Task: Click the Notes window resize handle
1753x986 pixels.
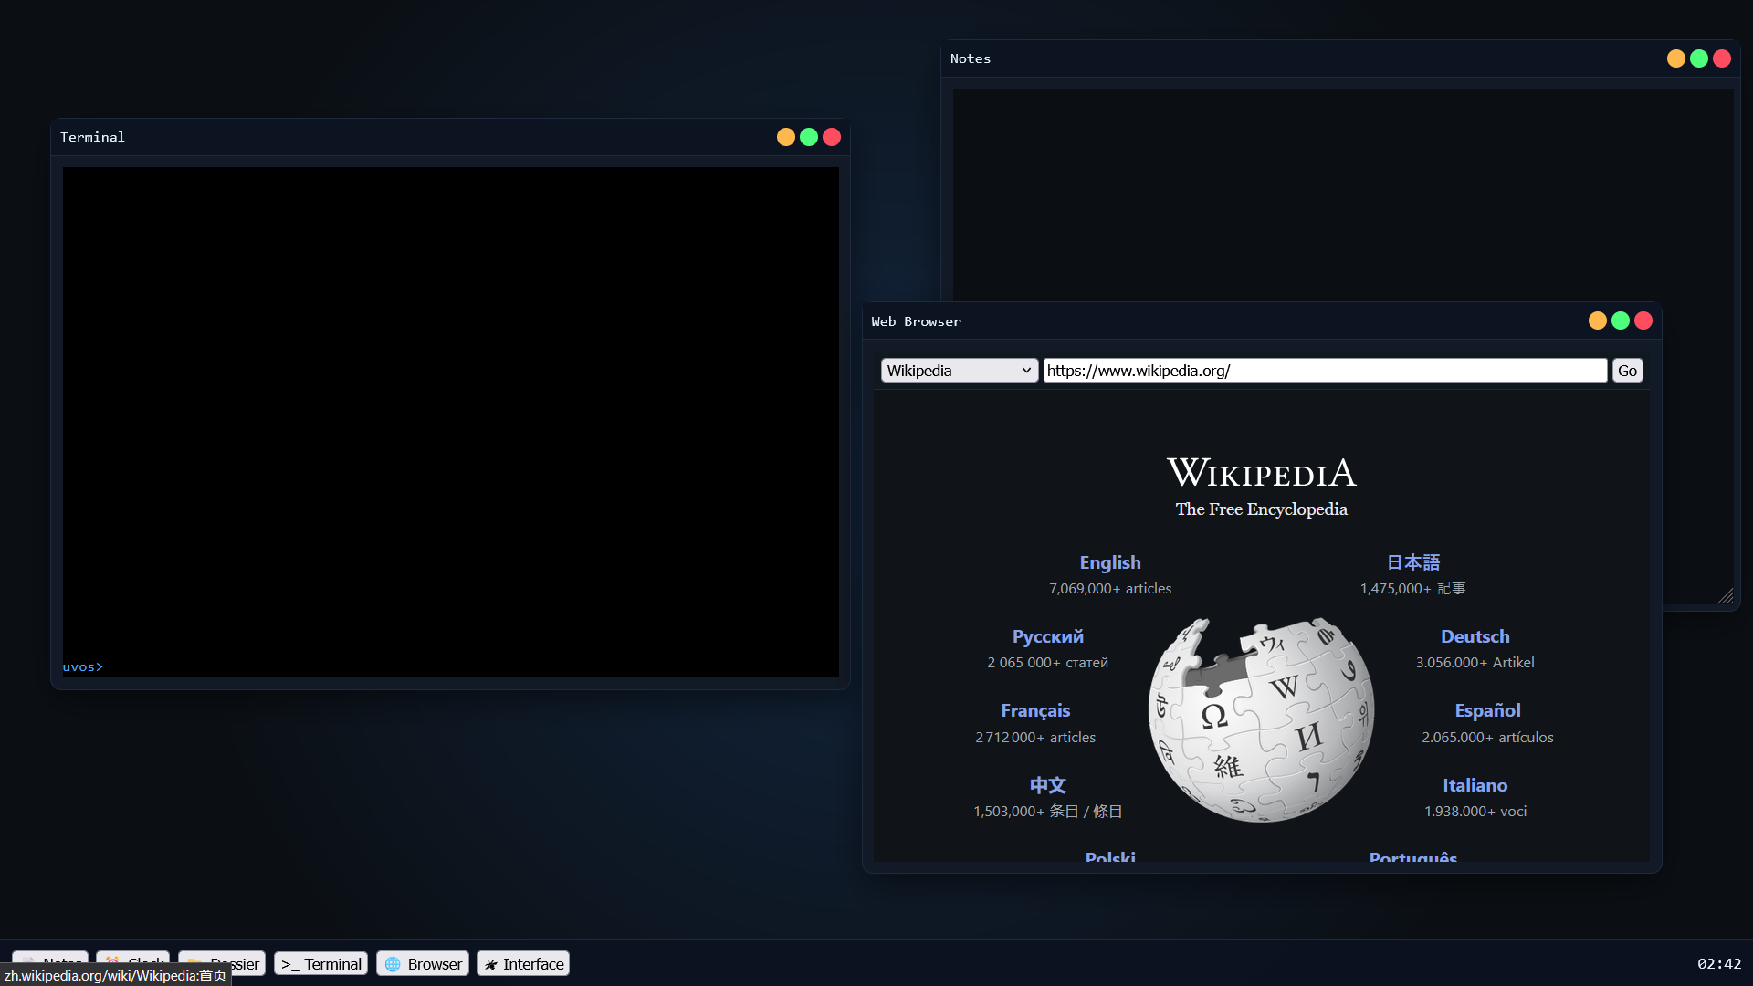Action: coord(1725,596)
